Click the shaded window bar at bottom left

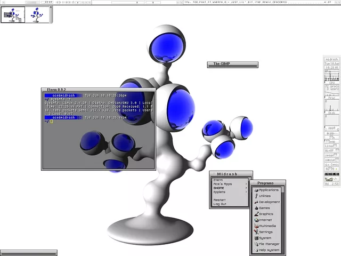28,252
